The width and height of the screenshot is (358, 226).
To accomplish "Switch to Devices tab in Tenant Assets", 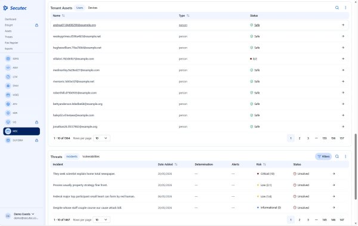I will coord(92,8).
